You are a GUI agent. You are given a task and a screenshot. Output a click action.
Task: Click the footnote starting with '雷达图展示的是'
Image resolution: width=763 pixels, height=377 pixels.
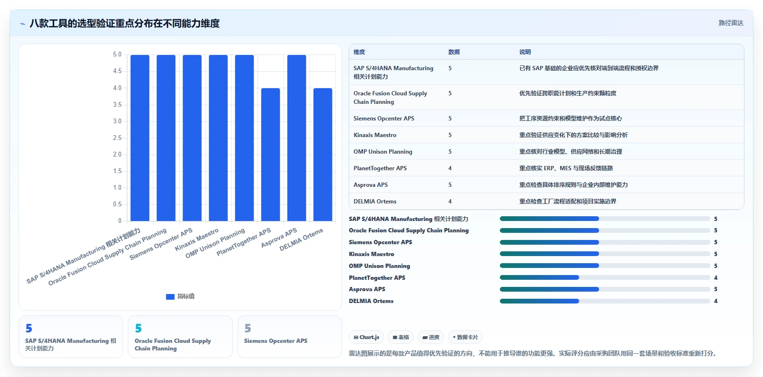pyautogui.click(x=534, y=353)
